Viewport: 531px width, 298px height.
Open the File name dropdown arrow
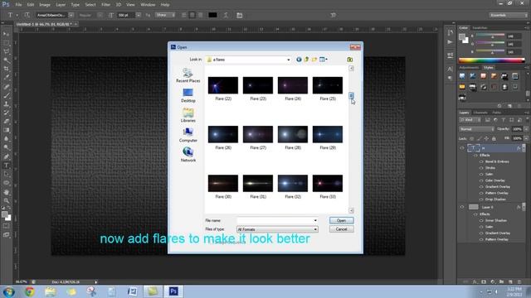(315, 221)
